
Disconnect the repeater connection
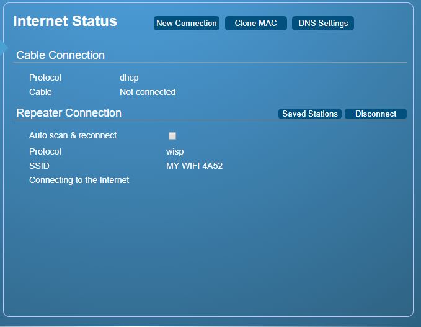(376, 114)
